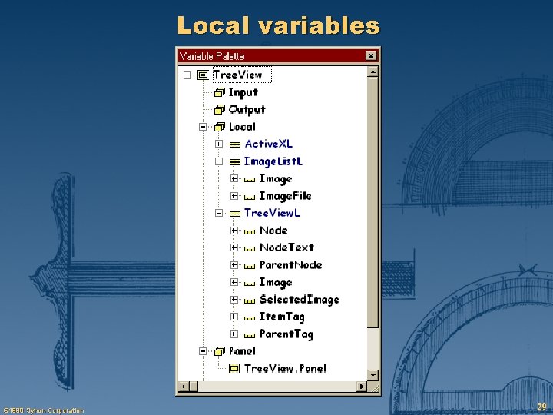Collapse the ImageListL variable
The width and height of the screenshot is (553, 415).
[219, 161]
